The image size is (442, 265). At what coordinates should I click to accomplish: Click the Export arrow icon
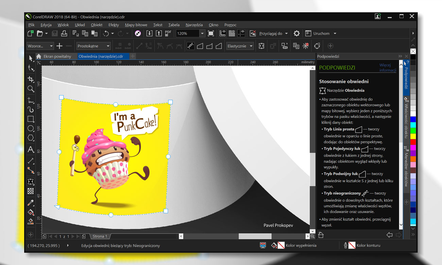tap(159, 33)
